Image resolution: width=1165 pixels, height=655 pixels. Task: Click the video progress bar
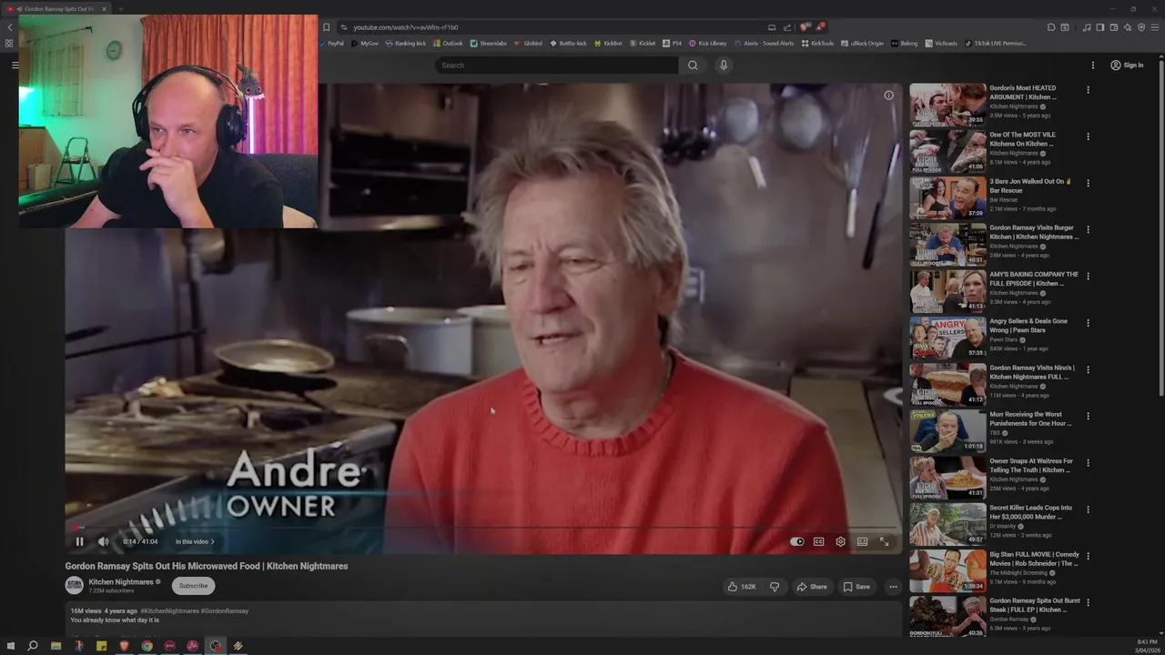pyautogui.click(x=482, y=527)
